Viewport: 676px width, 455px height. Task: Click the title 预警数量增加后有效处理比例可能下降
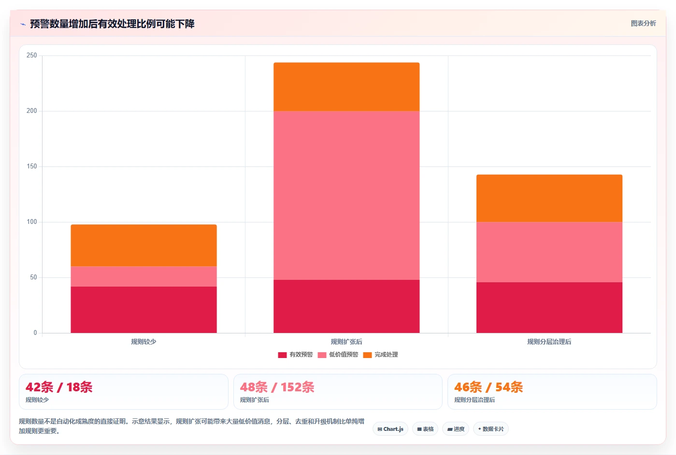(112, 24)
